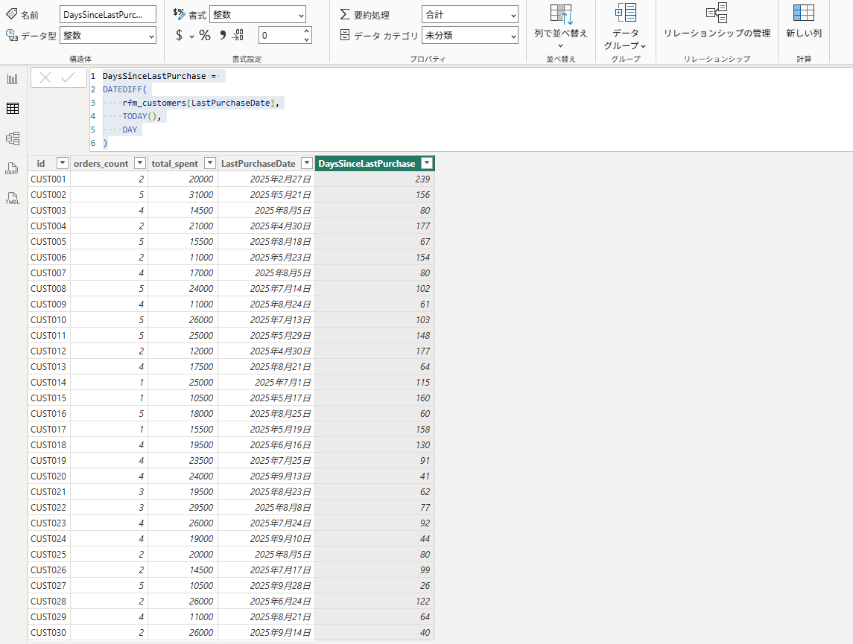The height and width of the screenshot is (644, 853).
Task: Open the Model view icon in sidebar
Action: point(13,138)
